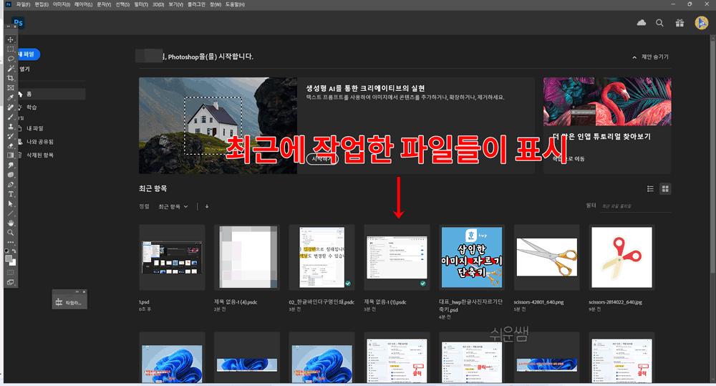Set the background color swatch
This screenshot has height=386, width=716.
point(13,263)
